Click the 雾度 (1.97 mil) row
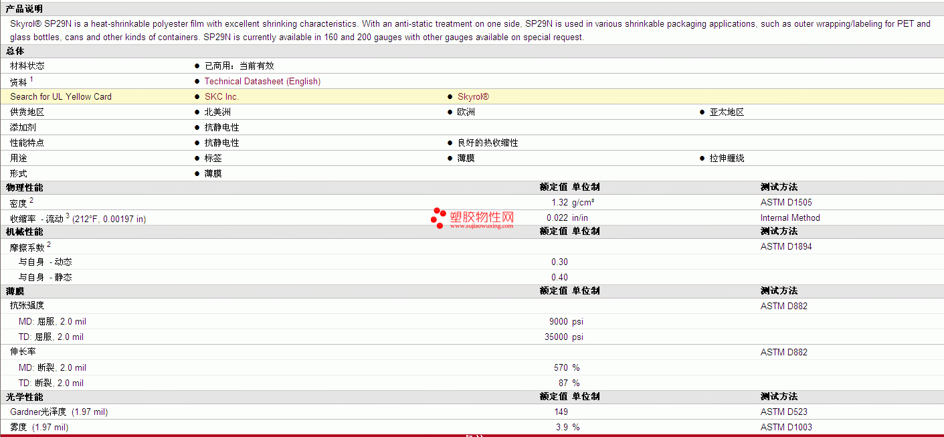The width and height of the screenshot is (944, 437). 39,428
